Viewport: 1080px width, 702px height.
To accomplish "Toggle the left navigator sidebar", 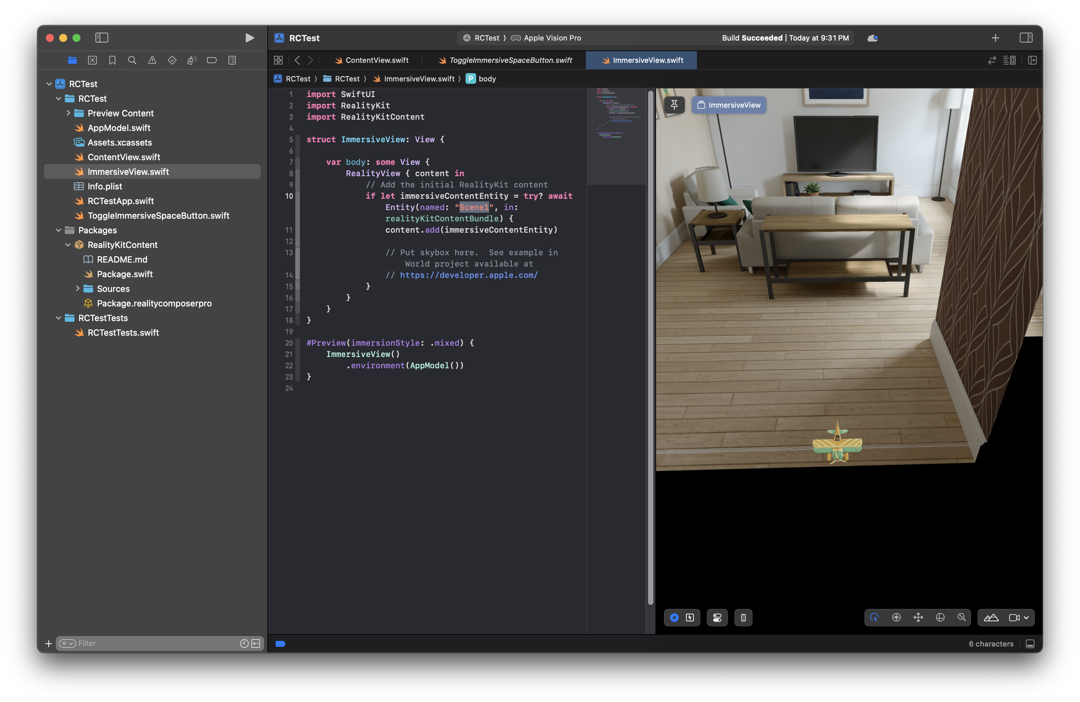I will tap(102, 38).
